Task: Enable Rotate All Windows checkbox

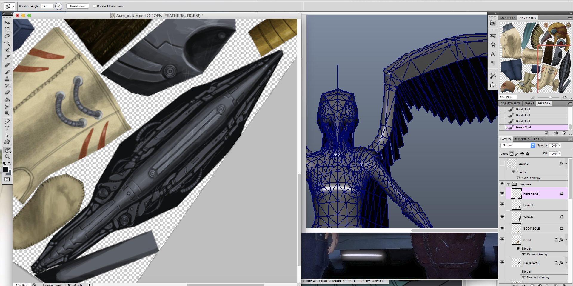Action: [x=95, y=6]
